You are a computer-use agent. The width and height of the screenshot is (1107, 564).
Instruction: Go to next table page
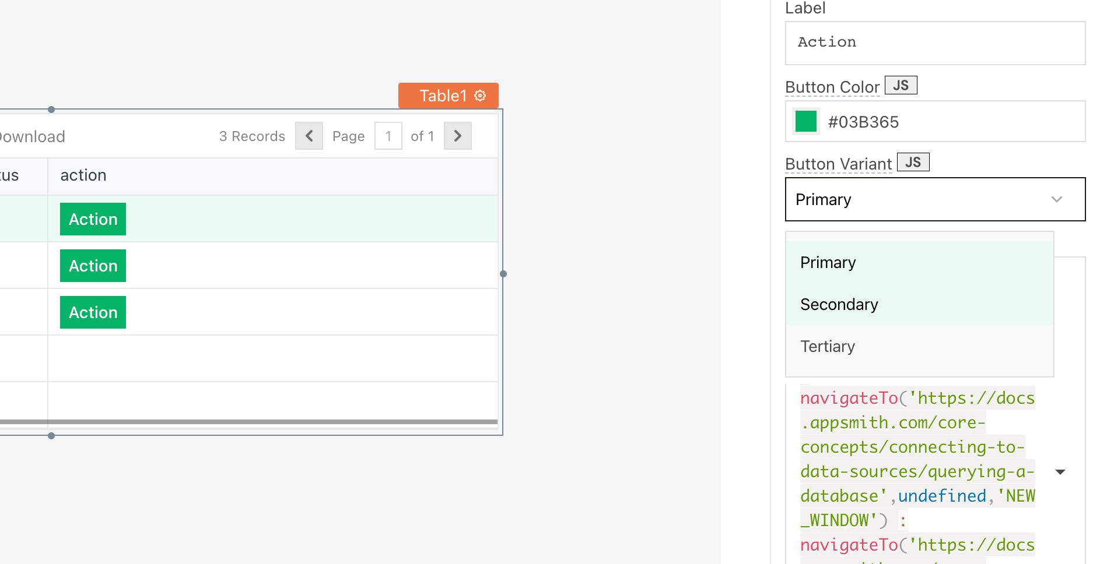tap(458, 136)
